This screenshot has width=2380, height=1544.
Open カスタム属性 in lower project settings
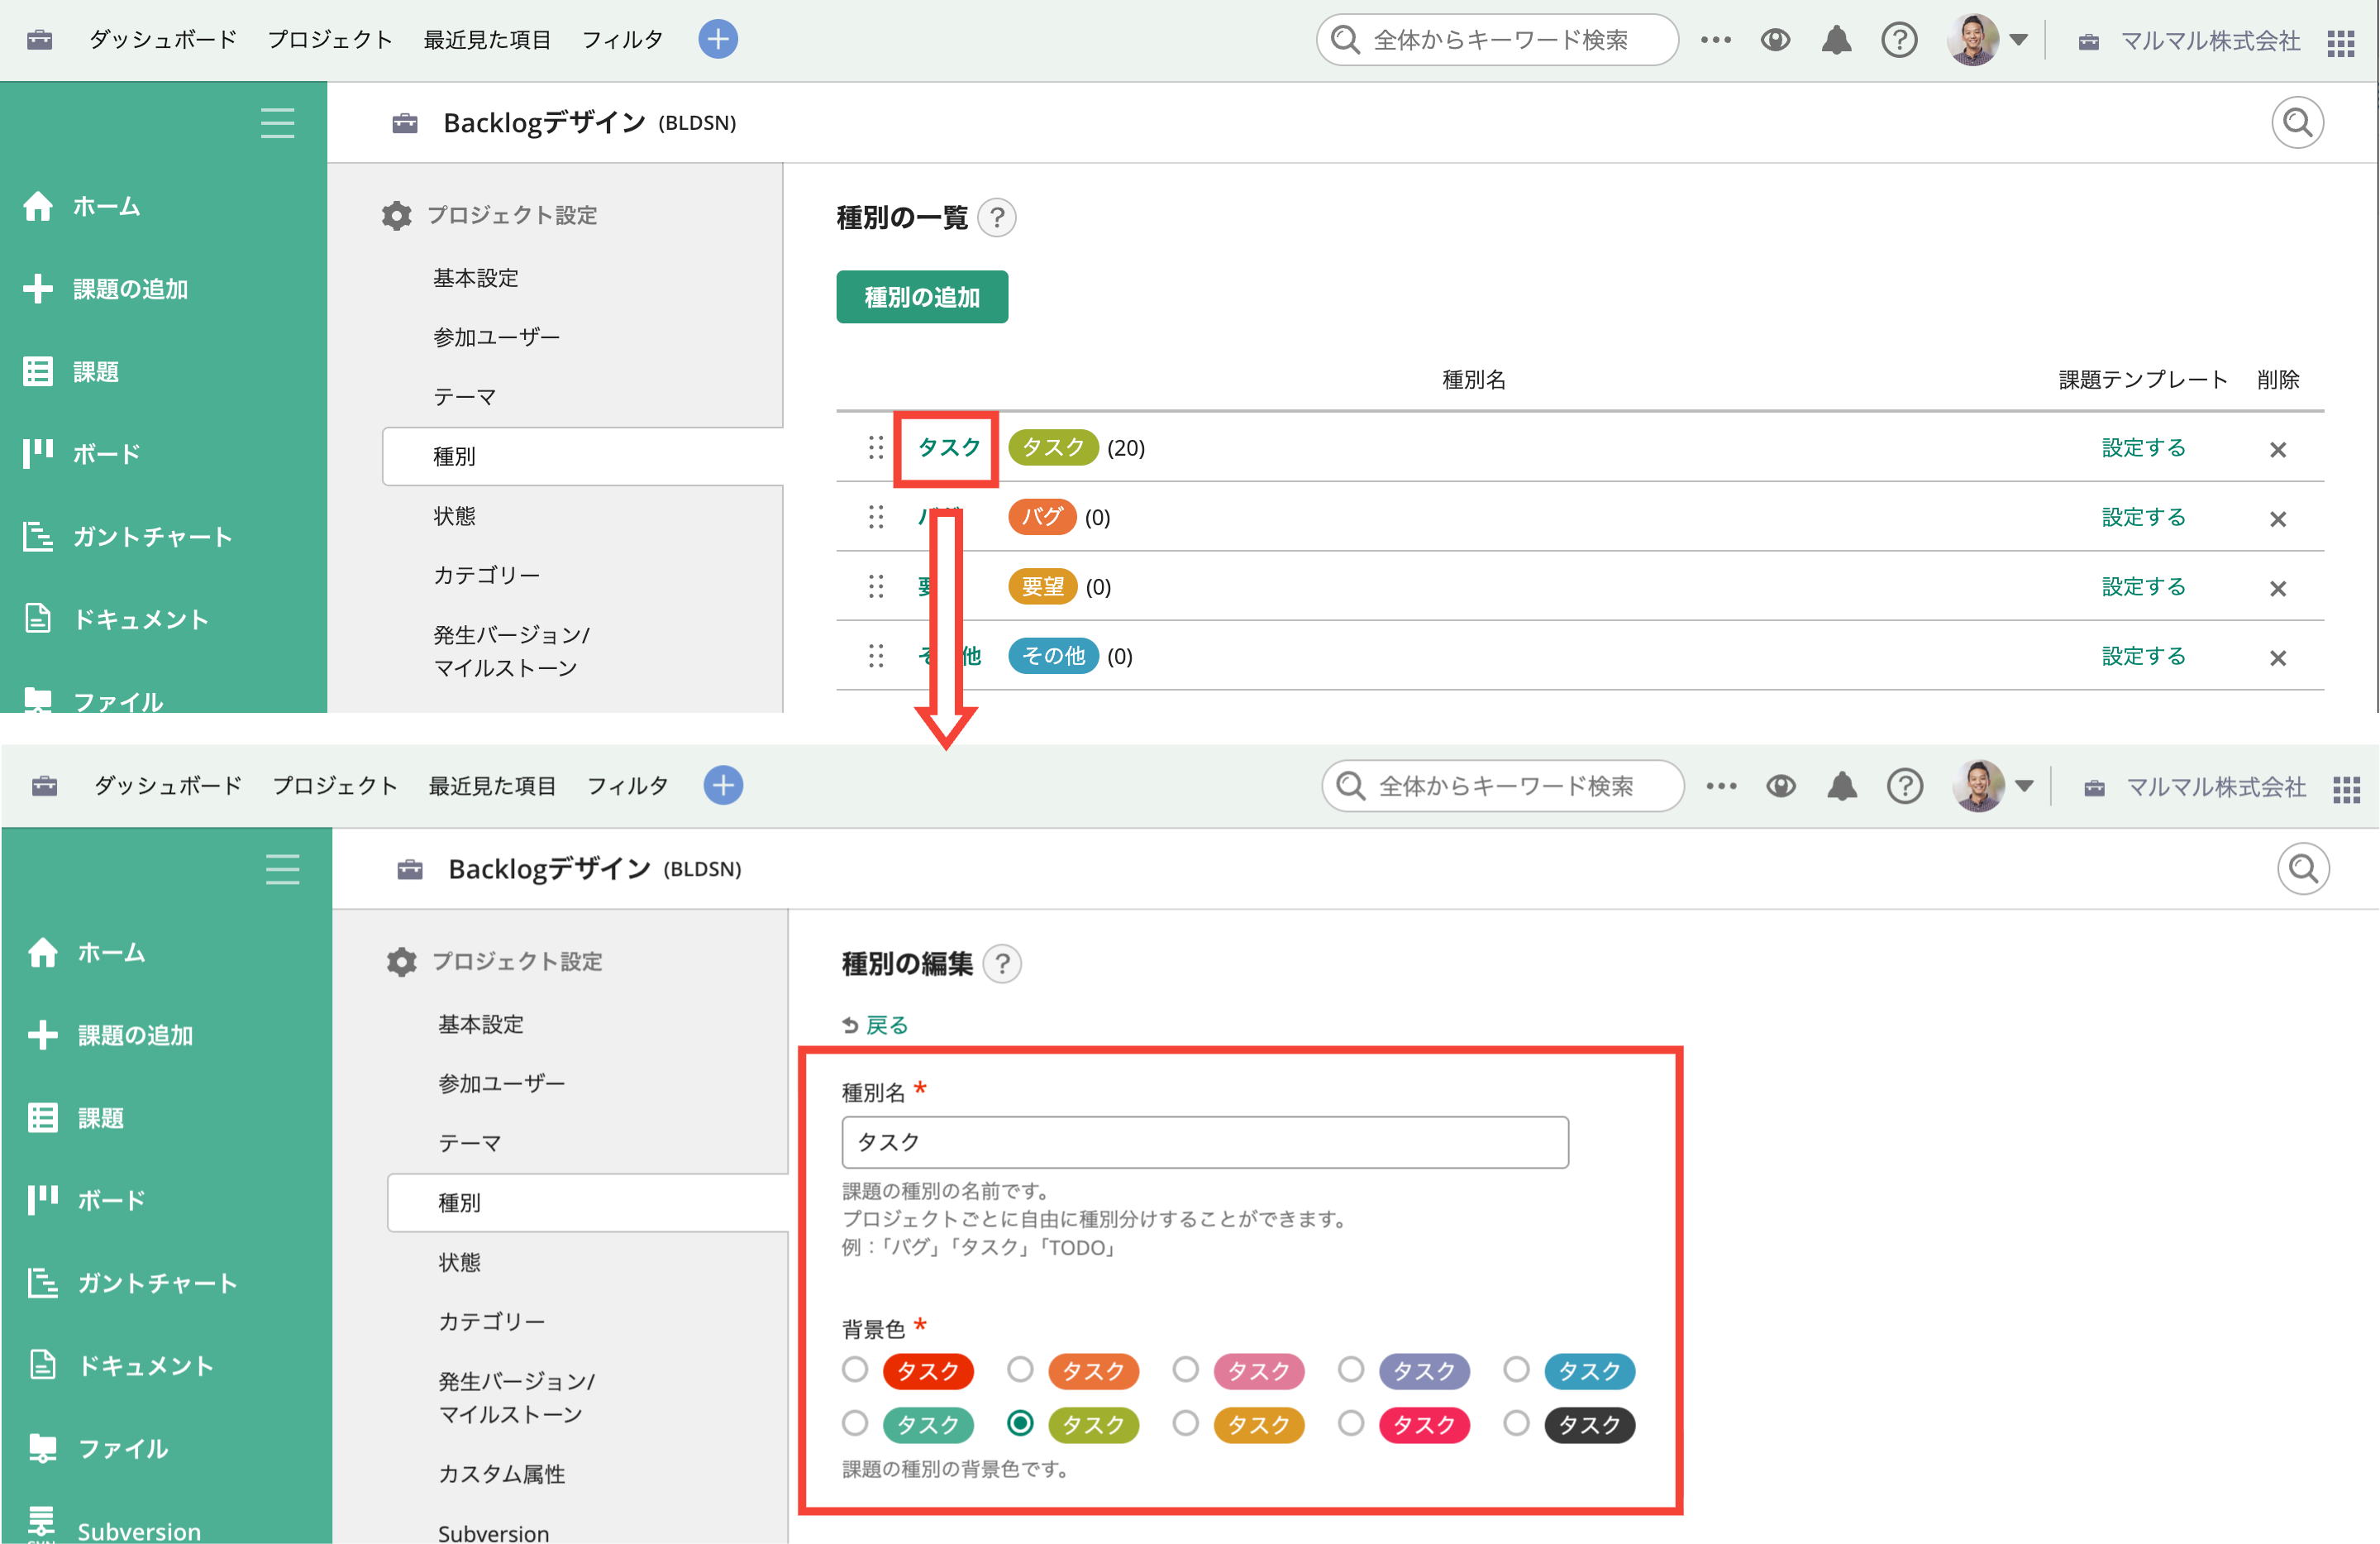(x=501, y=1473)
